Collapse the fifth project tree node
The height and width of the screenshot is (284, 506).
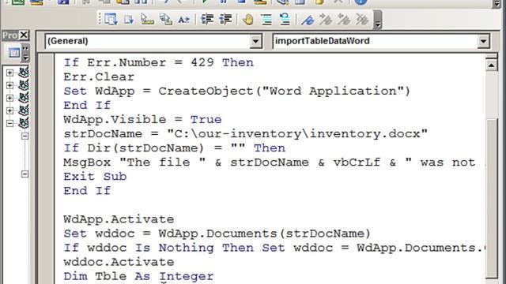coord(9,123)
